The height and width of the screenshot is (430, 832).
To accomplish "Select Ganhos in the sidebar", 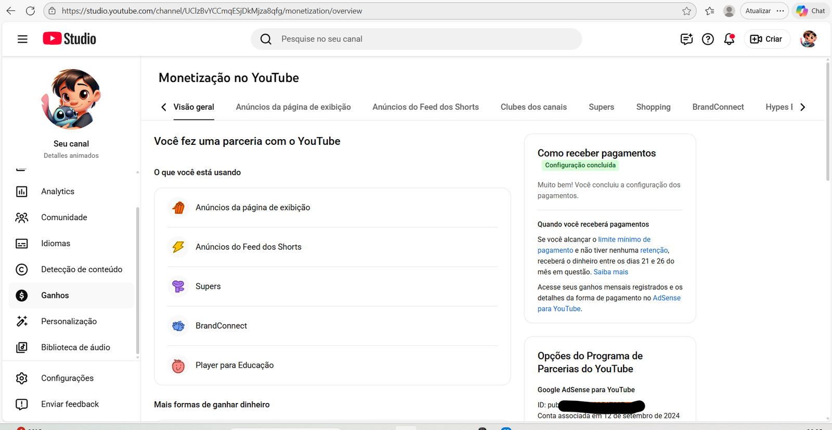I will pos(71,295).
